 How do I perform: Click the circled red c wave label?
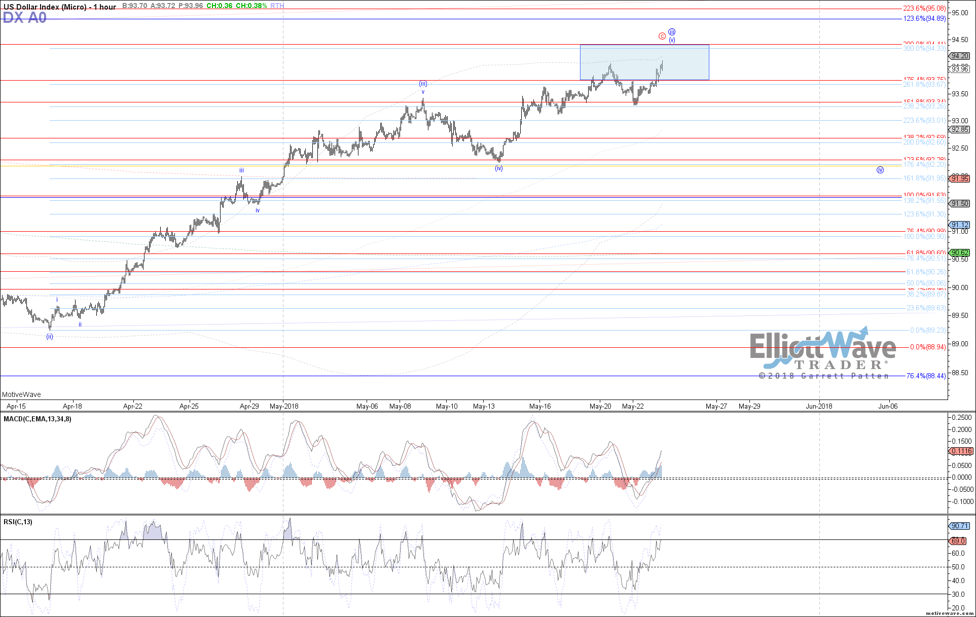point(662,36)
